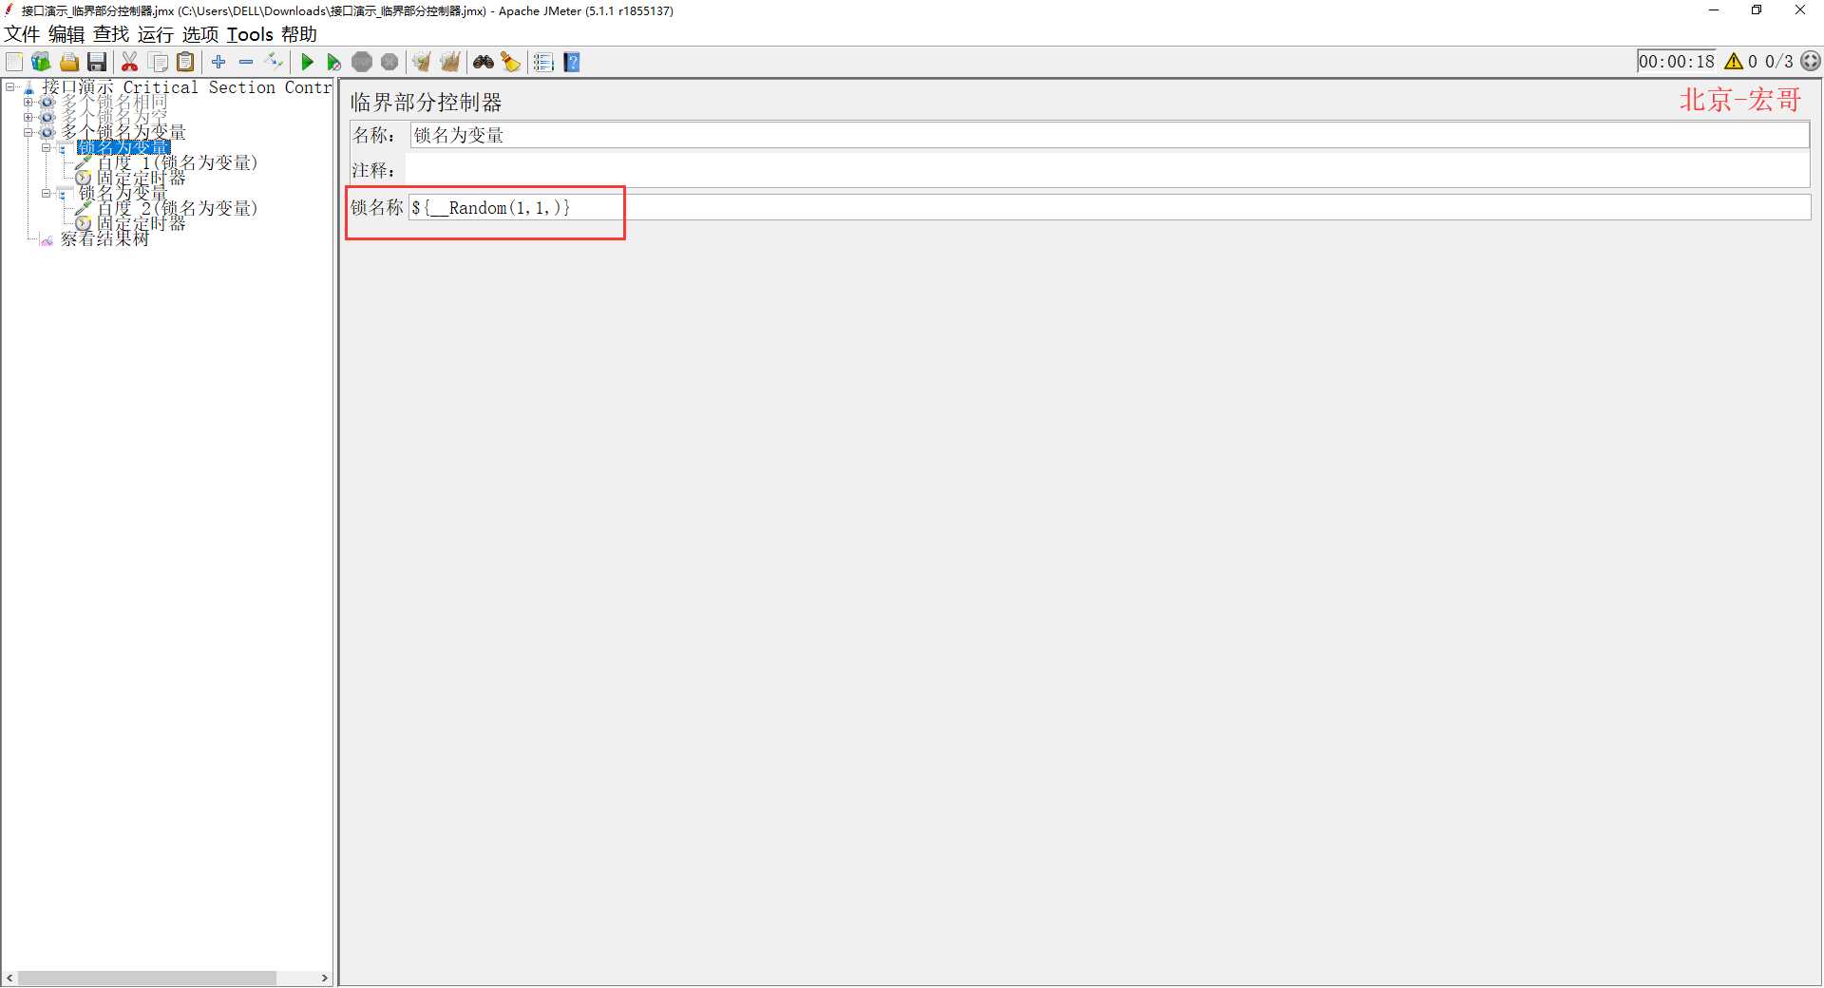Open the Templates toolbar icon
Viewport: 1824px width, 988px height.
click(41, 62)
